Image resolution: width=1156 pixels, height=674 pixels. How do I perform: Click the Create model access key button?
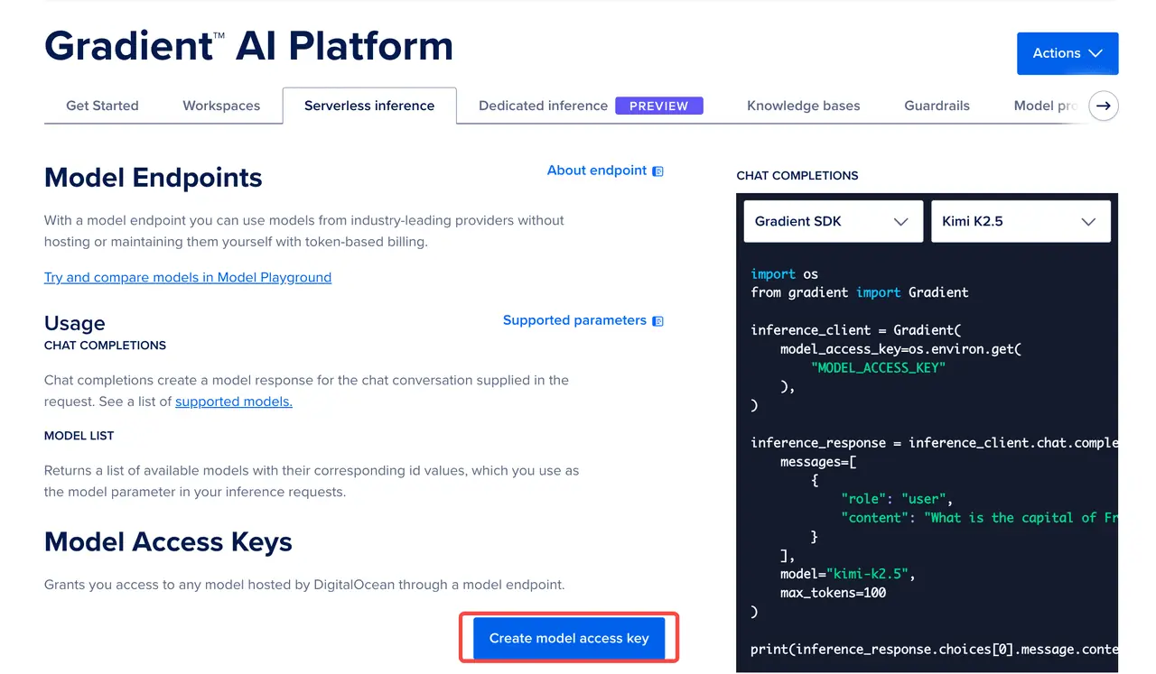coord(569,638)
